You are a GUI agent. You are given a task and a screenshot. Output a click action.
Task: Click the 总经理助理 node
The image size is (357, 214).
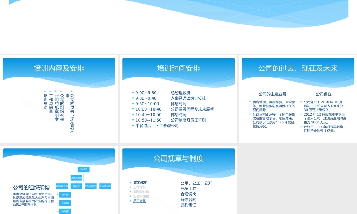[x=77, y=177]
